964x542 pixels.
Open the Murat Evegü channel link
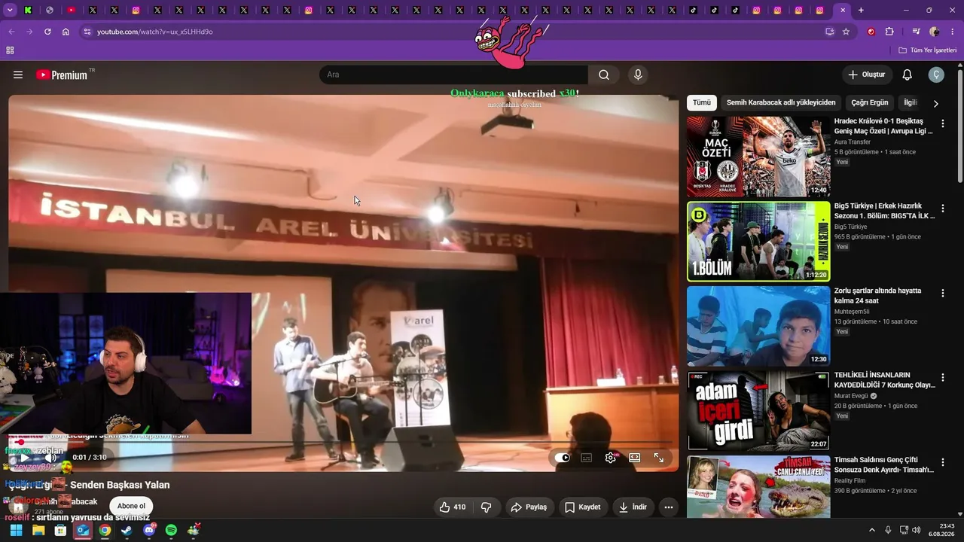[853, 396]
